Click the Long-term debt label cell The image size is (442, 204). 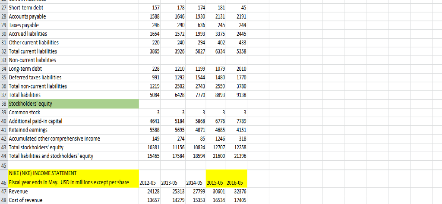(x=73, y=69)
